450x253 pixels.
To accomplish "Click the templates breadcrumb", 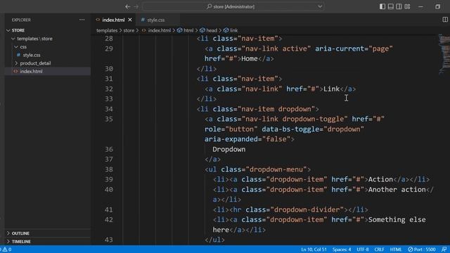I will tap(107, 30).
